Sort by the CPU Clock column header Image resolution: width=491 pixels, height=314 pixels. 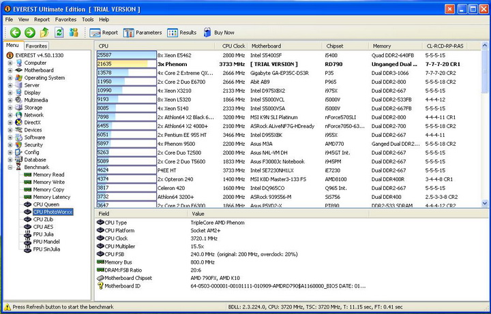tap(232, 46)
